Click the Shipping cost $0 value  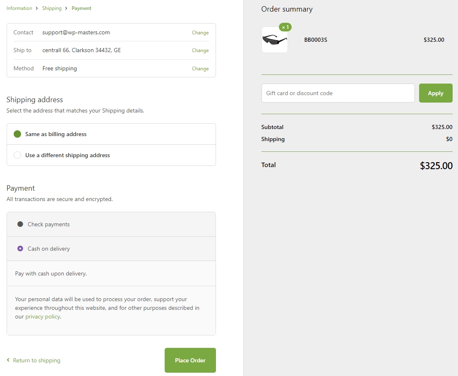click(x=449, y=139)
